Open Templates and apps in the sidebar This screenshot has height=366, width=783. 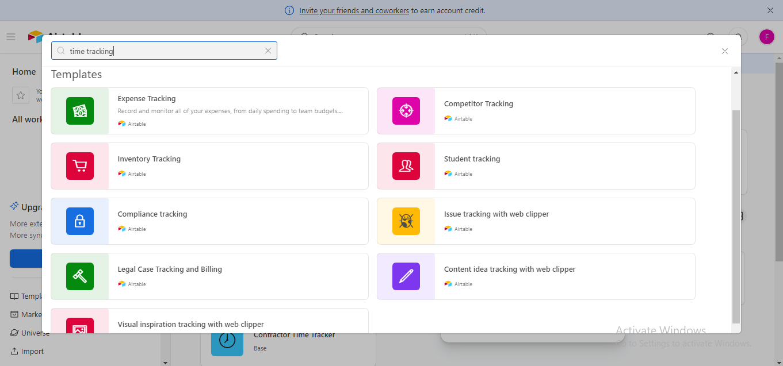click(27, 295)
